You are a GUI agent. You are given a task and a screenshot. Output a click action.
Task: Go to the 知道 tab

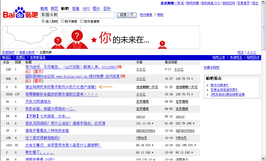tap(76, 9)
